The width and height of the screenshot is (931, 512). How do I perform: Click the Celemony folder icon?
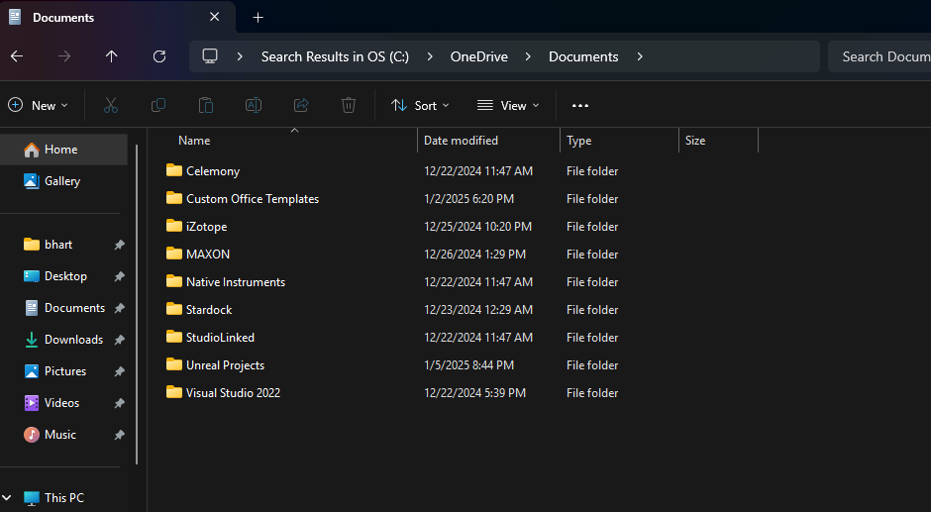174,170
